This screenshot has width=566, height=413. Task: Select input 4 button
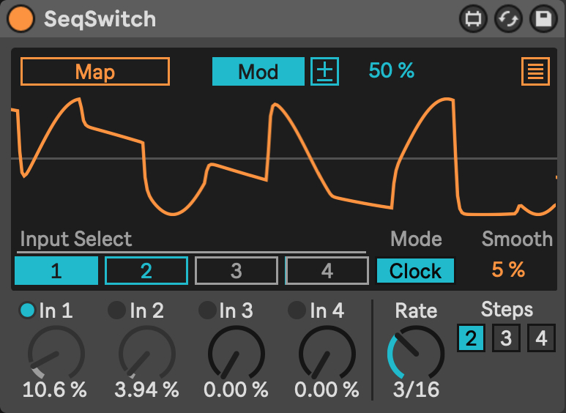327,271
